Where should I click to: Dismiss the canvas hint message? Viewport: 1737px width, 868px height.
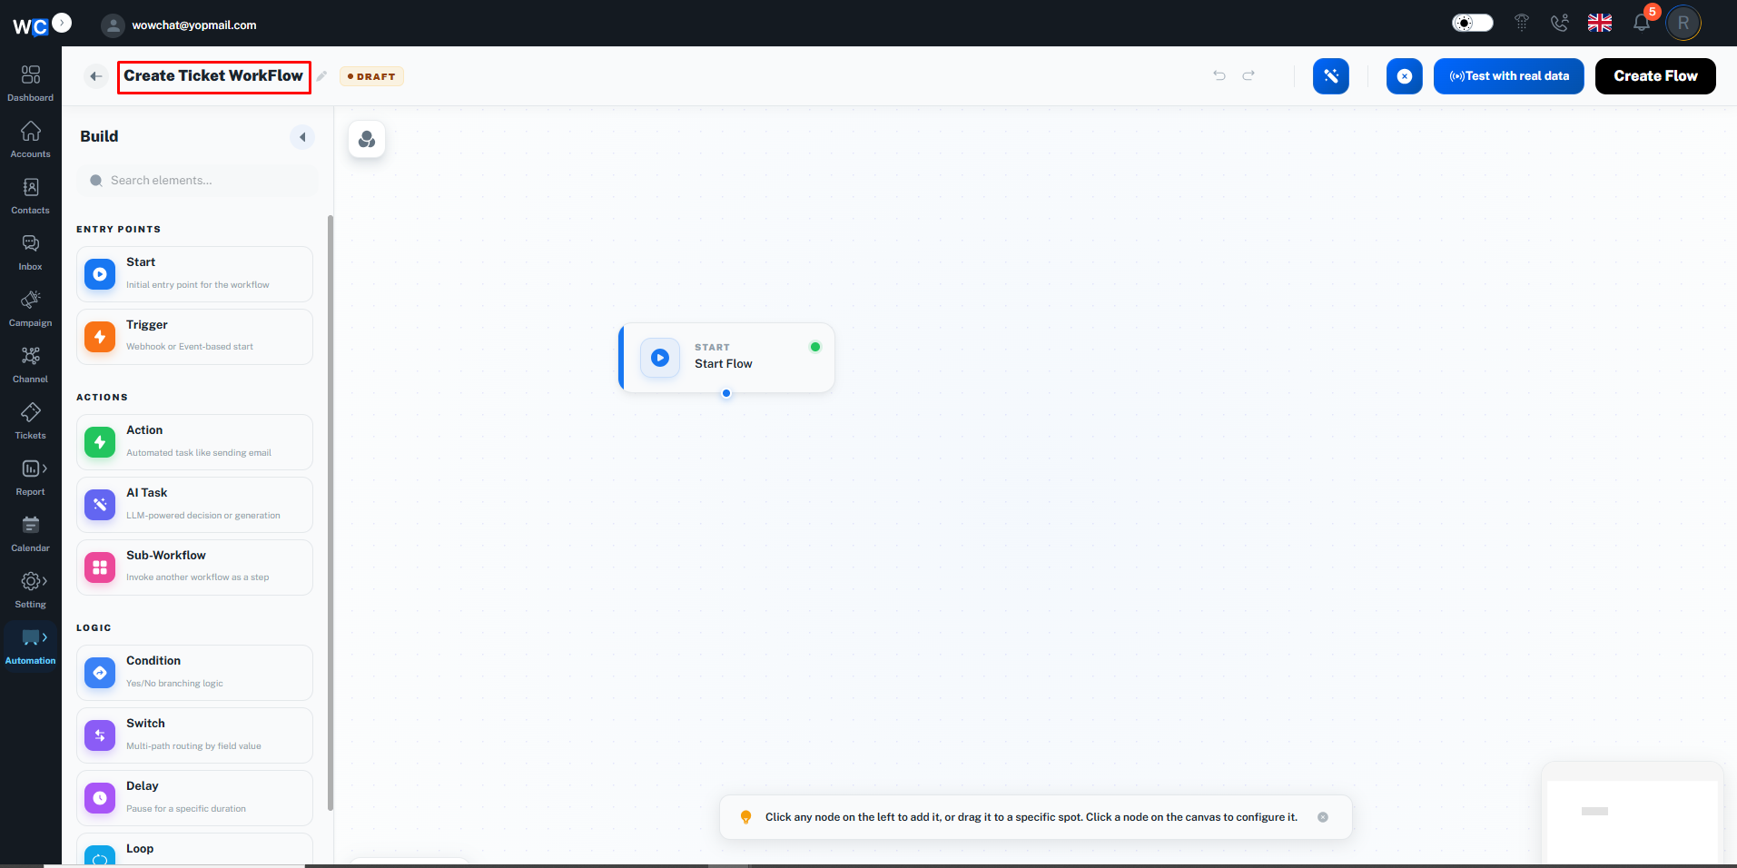tap(1322, 817)
